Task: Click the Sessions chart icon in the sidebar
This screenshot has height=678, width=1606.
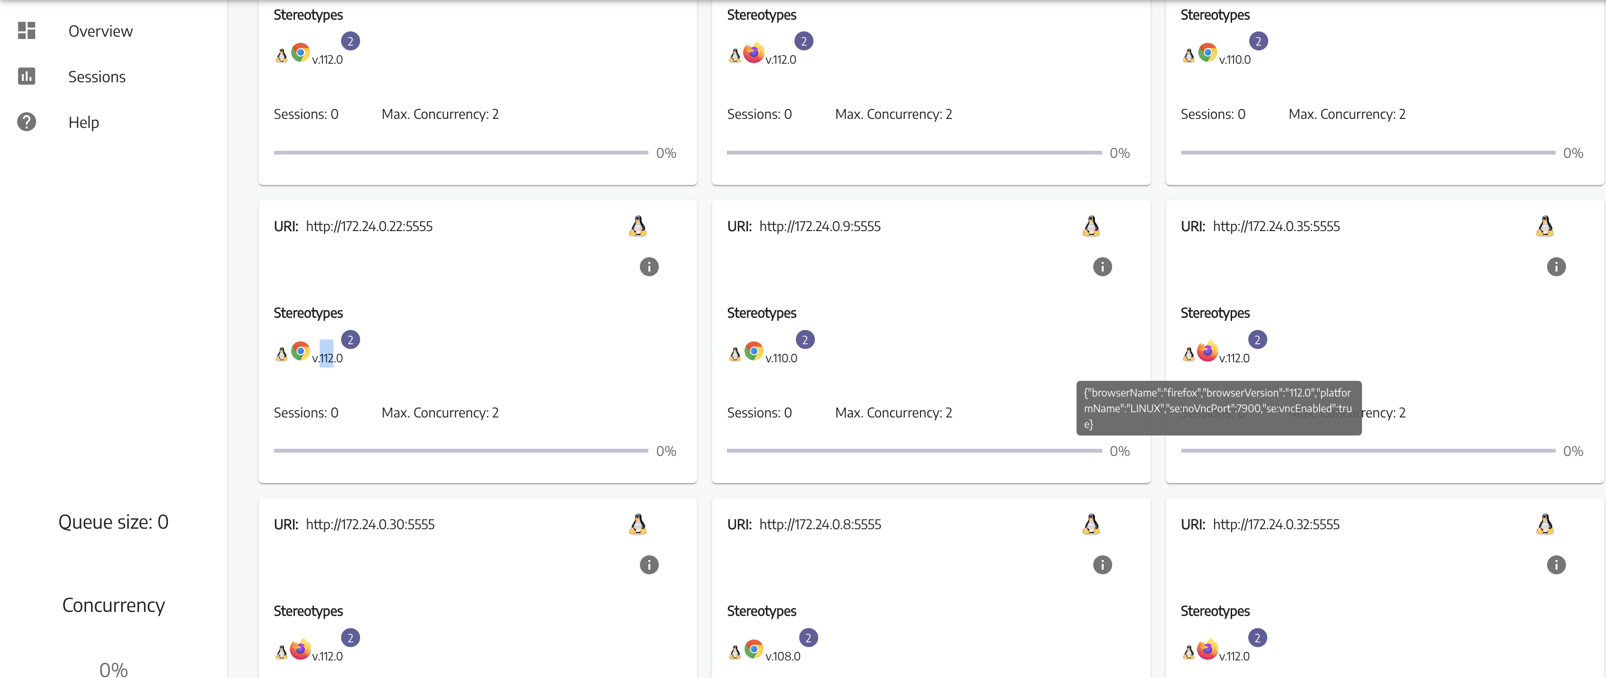Action: coord(26,76)
